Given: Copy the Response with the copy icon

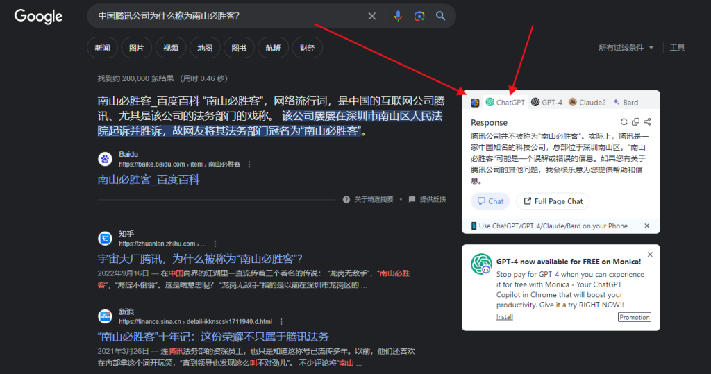Looking at the screenshot, I should click(636, 121).
